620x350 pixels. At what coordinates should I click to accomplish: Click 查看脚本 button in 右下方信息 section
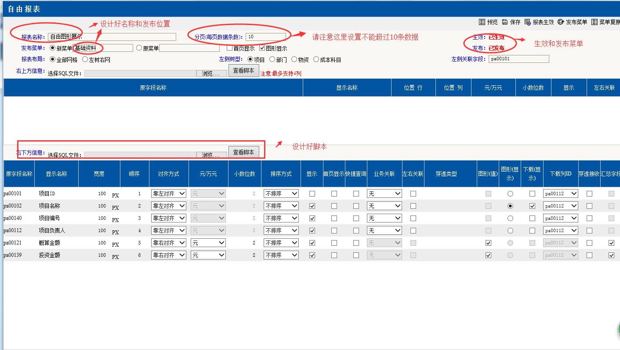pyautogui.click(x=243, y=152)
